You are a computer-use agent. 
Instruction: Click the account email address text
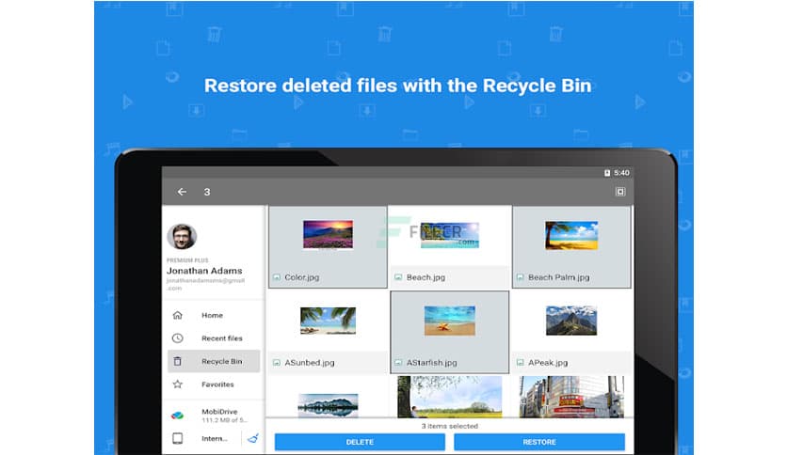(x=206, y=284)
